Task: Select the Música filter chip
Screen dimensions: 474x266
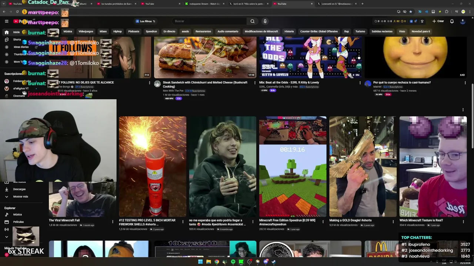Action: tap(68, 31)
